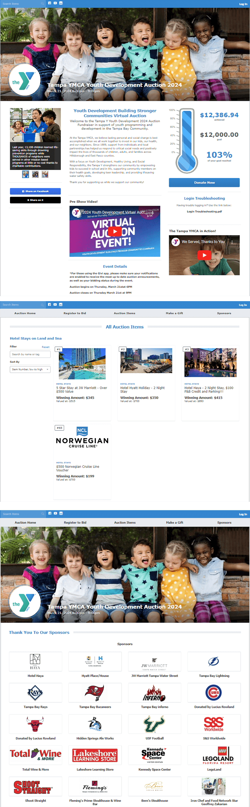Play the Pre Show virtual auction video

[x=115, y=232]
